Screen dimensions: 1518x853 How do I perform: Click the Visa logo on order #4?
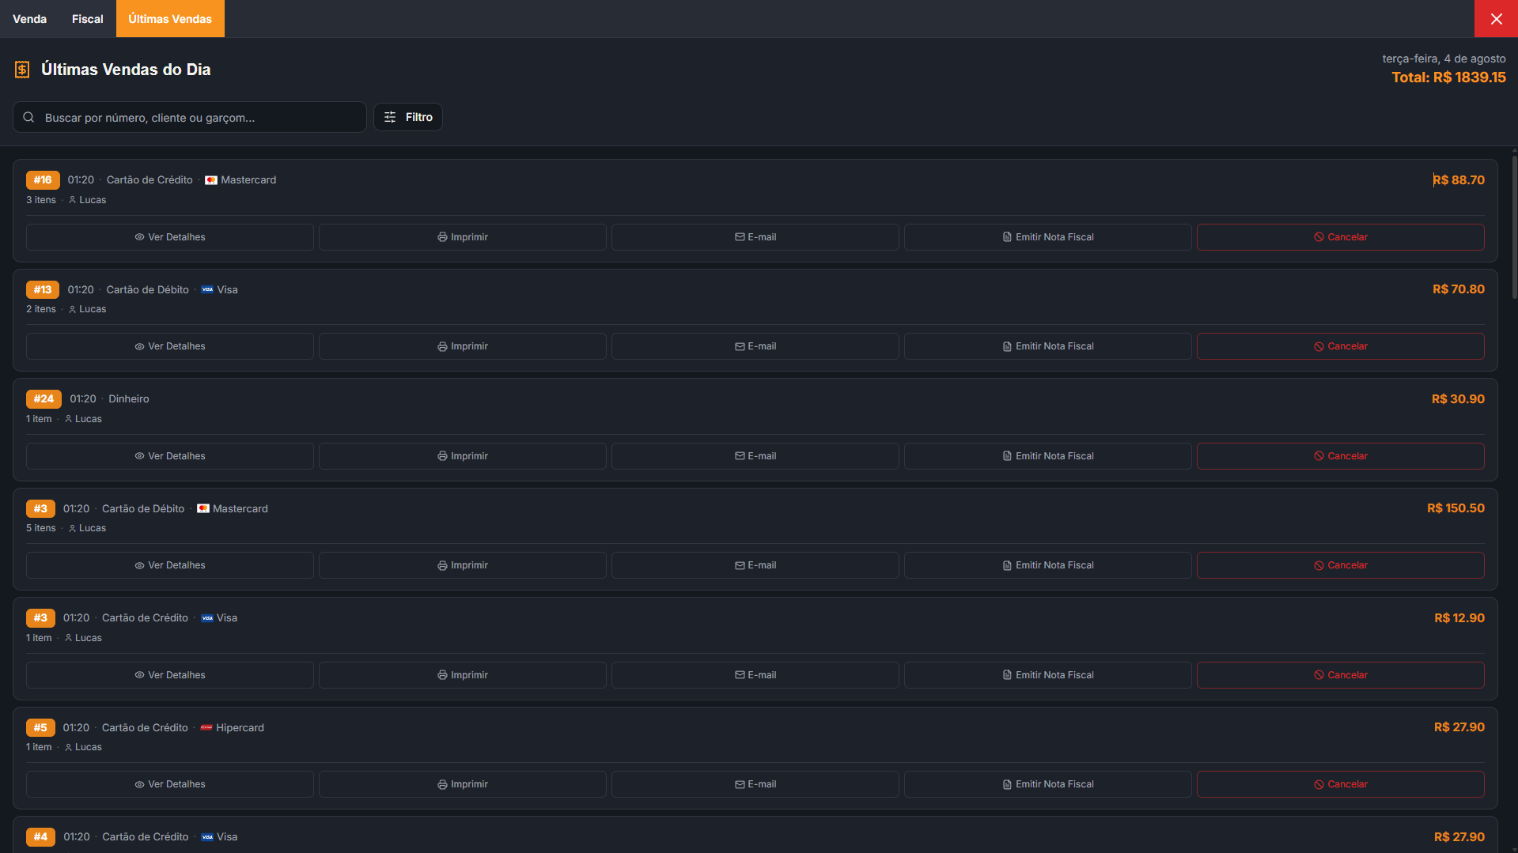207,837
